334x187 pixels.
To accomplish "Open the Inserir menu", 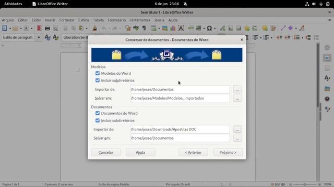I will [x=50, y=20].
